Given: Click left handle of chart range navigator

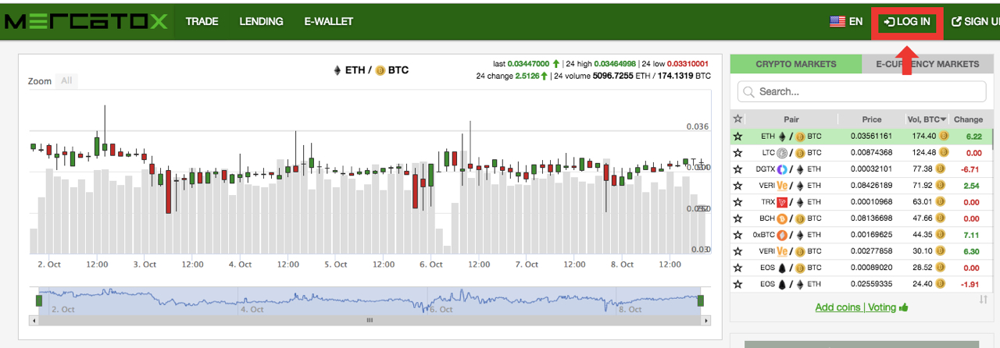Looking at the screenshot, I should click(38, 300).
